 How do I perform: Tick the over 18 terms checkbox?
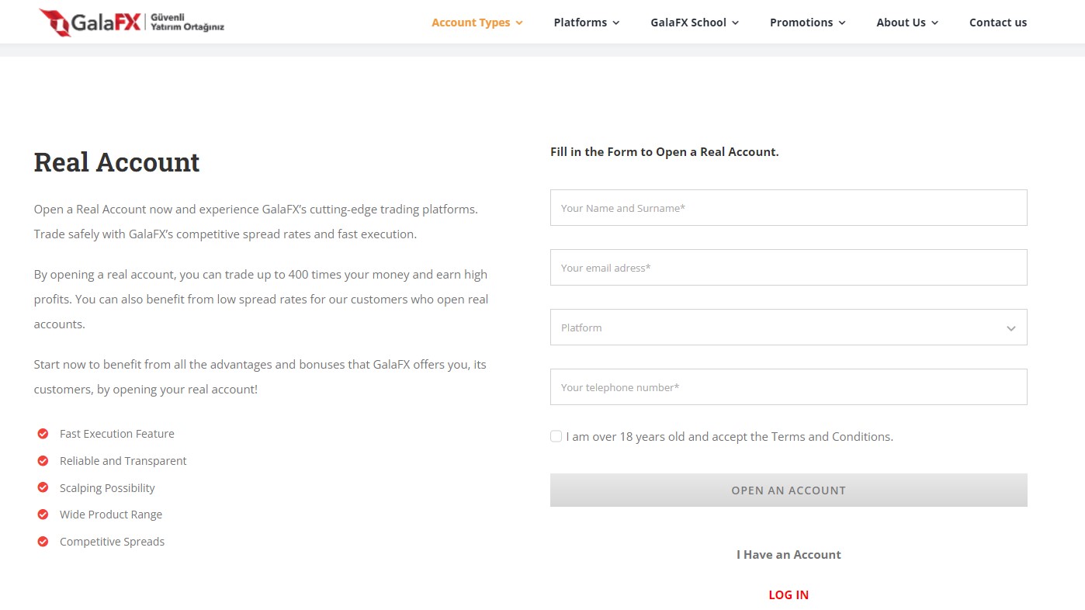[556, 436]
